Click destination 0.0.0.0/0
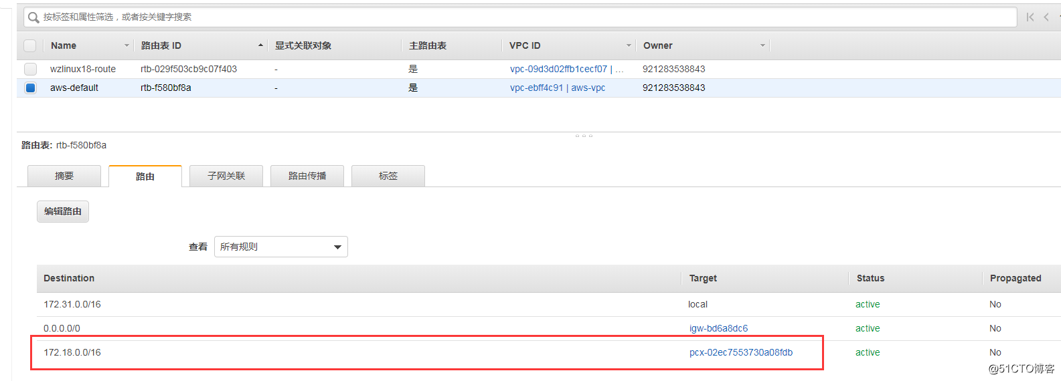Image resolution: width=1061 pixels, height=381 pixels. click(62, 328)
